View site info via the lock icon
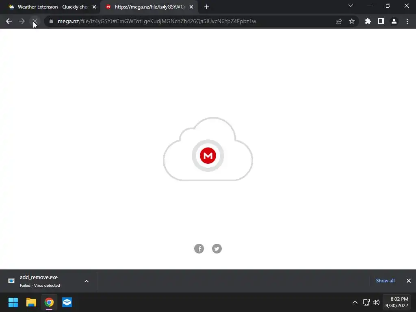Viewport: 416px width, 312px height. 51,21
